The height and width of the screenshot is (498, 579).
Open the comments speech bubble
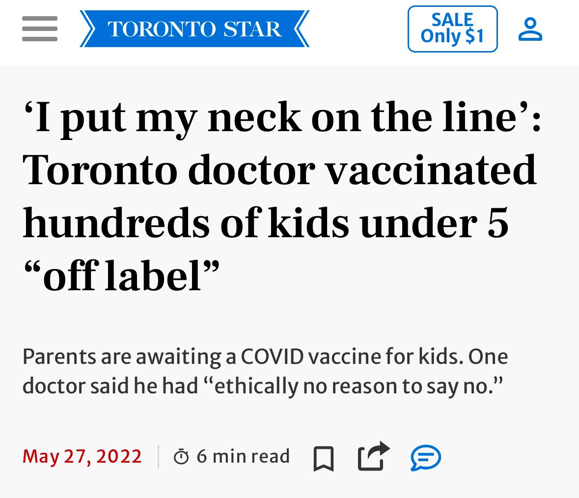[426, 458]
